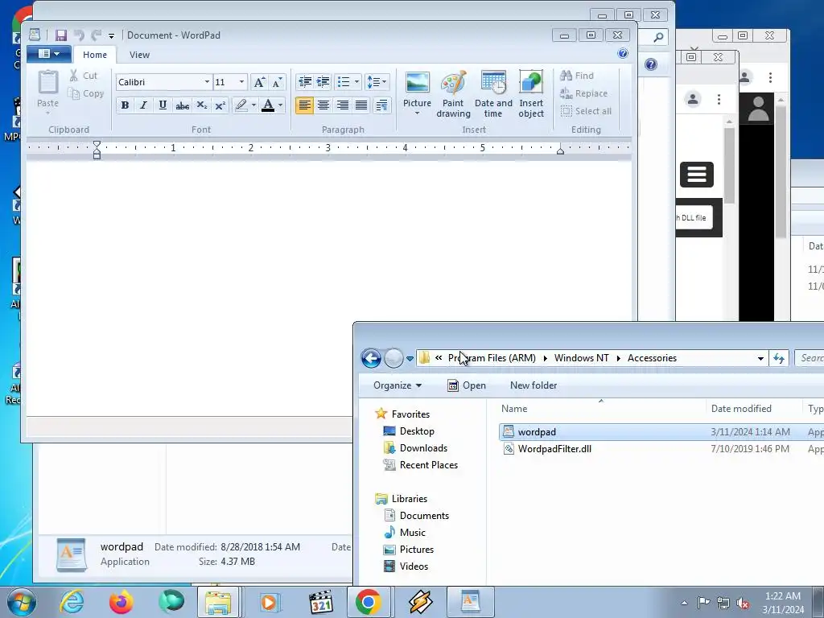Click the first-line indent marker on the ruler
The height and width of the screenshot is (618, 824).
97,145
